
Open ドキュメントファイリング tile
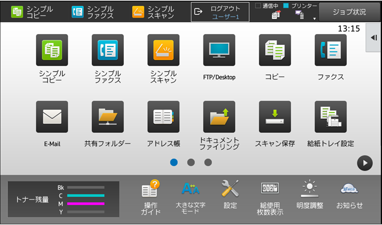click(x=220, y=116)
